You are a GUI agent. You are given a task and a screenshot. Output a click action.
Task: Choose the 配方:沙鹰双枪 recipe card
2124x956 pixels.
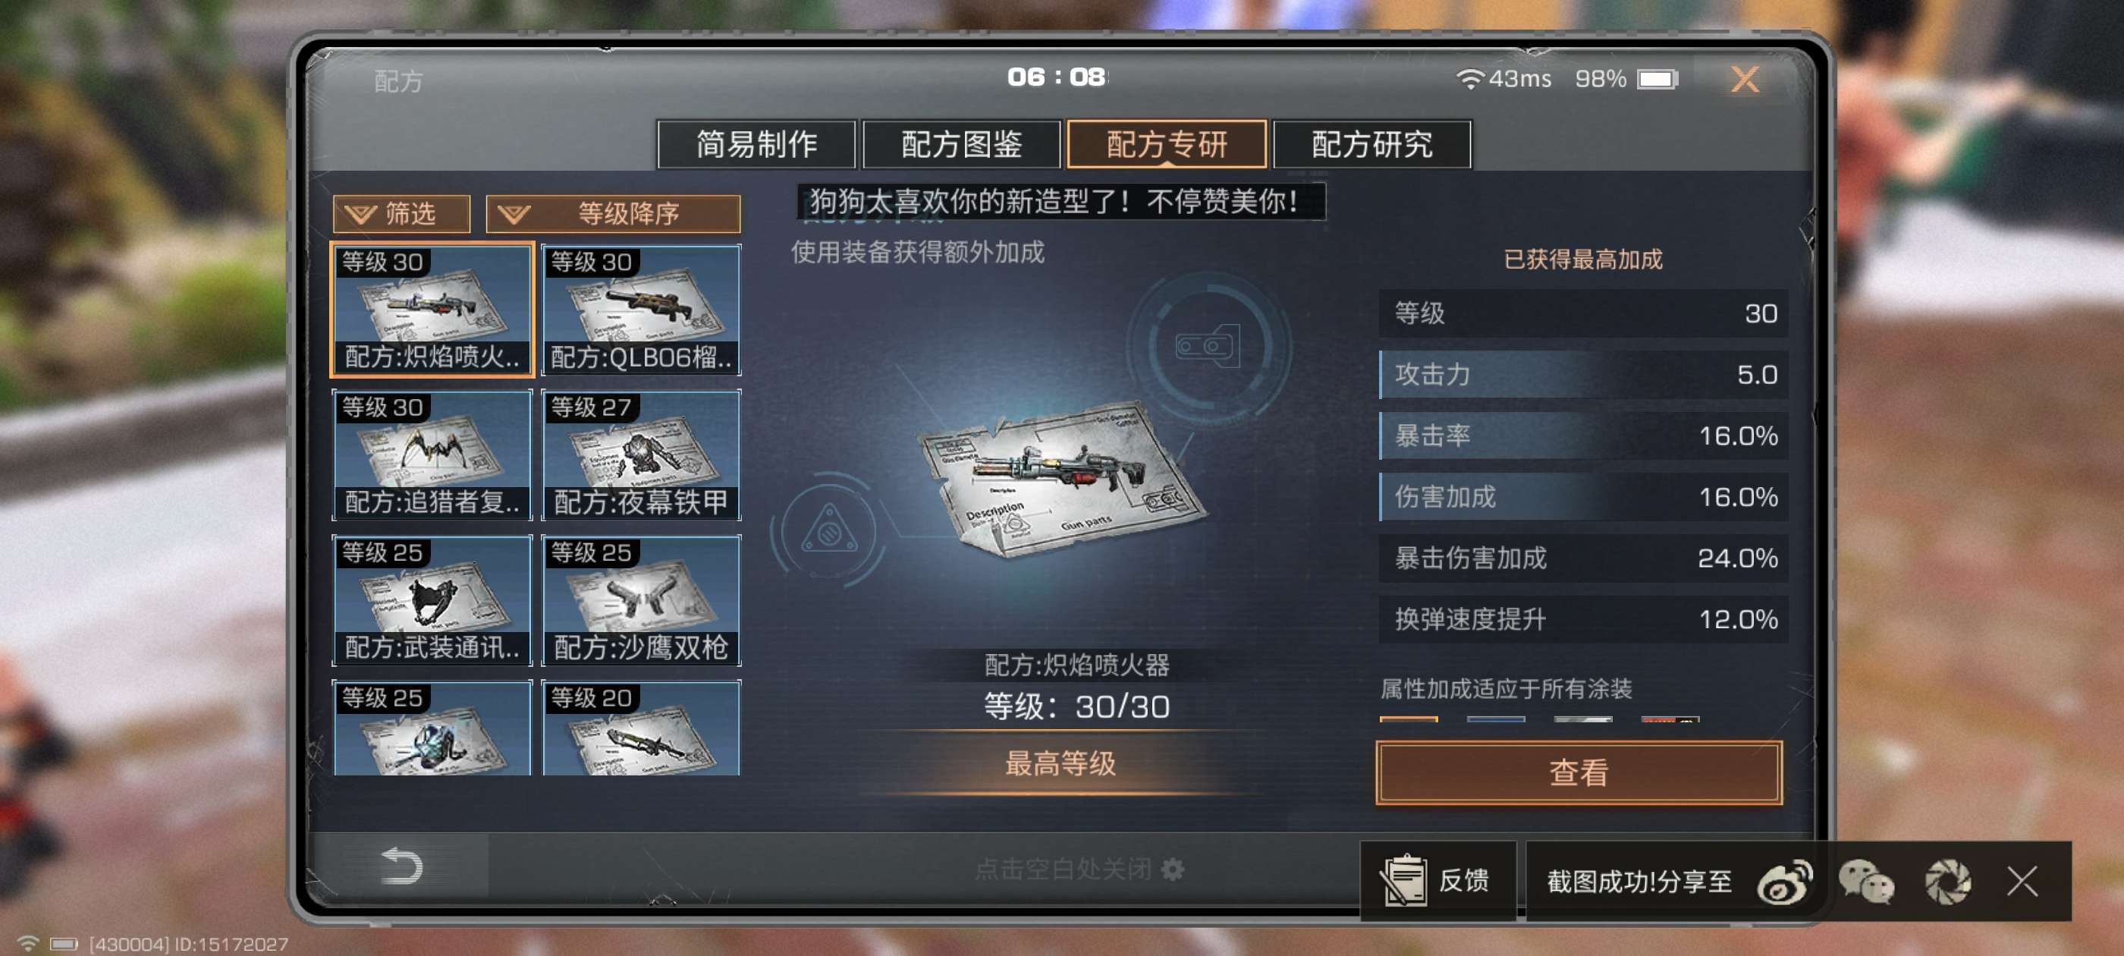[641, 600]
